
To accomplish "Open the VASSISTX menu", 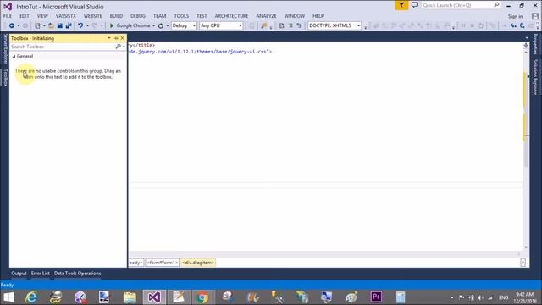I will pos(66,16).
